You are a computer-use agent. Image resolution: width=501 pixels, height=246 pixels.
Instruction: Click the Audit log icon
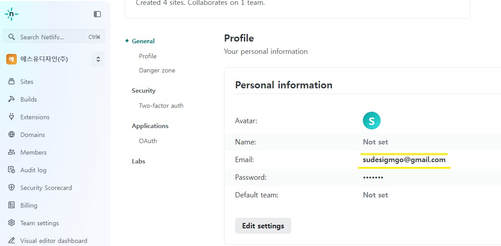click(12, 170)
